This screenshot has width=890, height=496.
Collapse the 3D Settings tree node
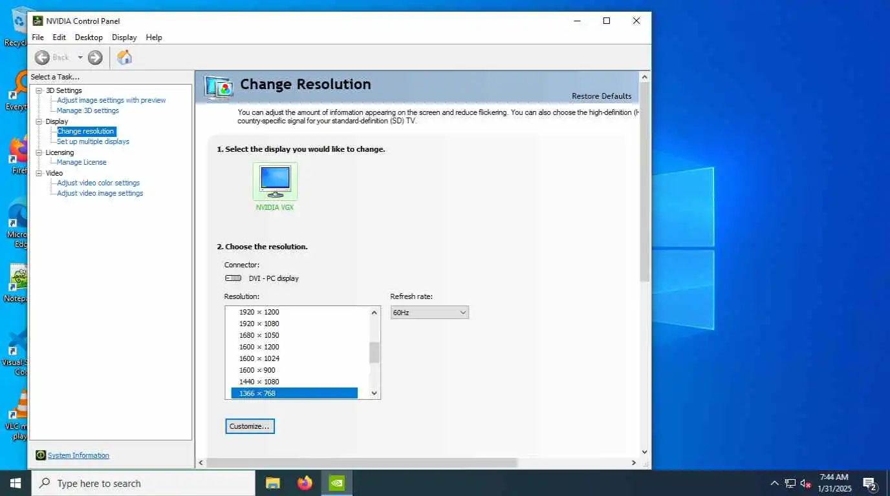39,90
